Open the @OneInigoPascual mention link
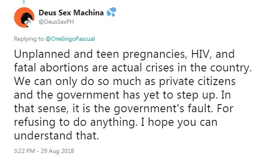Image resolution: width=265 pixels, height=156 pixels. pos(70,39)
